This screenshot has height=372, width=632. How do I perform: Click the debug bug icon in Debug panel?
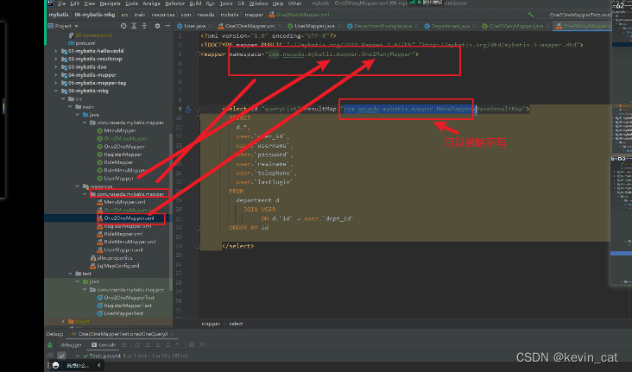50,345
